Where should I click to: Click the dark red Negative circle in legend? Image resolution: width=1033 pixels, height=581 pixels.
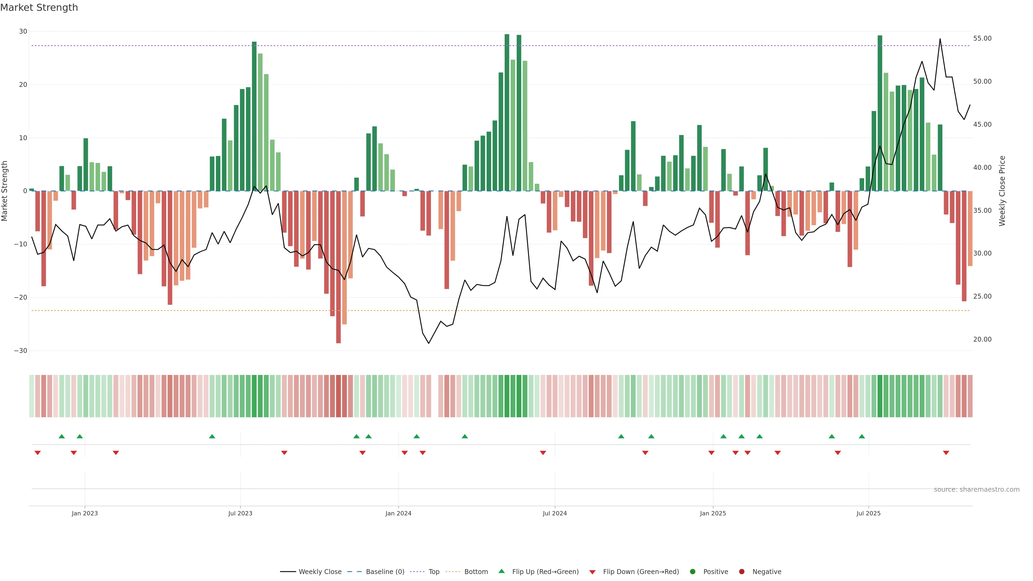click(741, 572)
